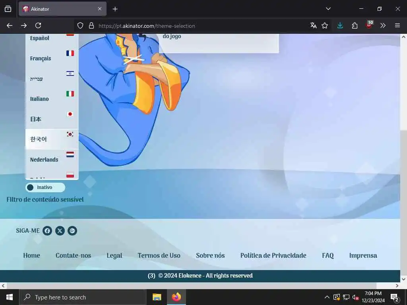This screenshot has height=305, width=407.
Task: Open Legal footer link
Action: pos(114,255)
